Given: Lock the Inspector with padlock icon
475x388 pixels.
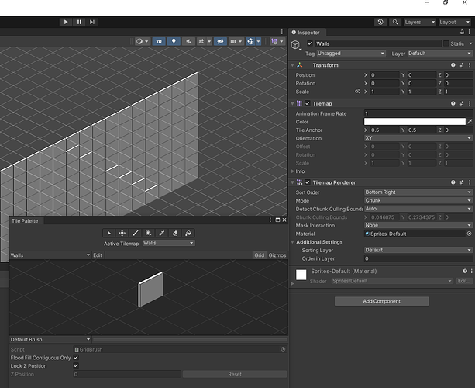Looking at the screenshot, I should [462, 32].
